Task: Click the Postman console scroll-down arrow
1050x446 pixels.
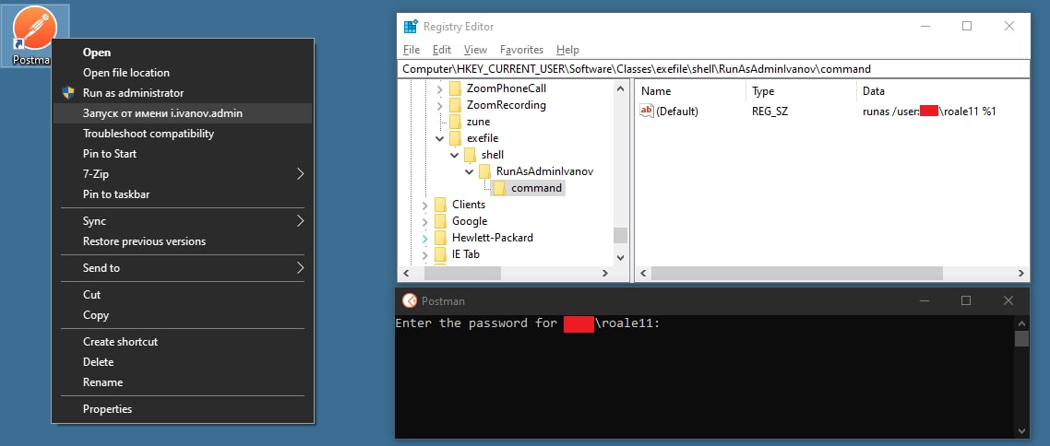Action: (1022, 430)
